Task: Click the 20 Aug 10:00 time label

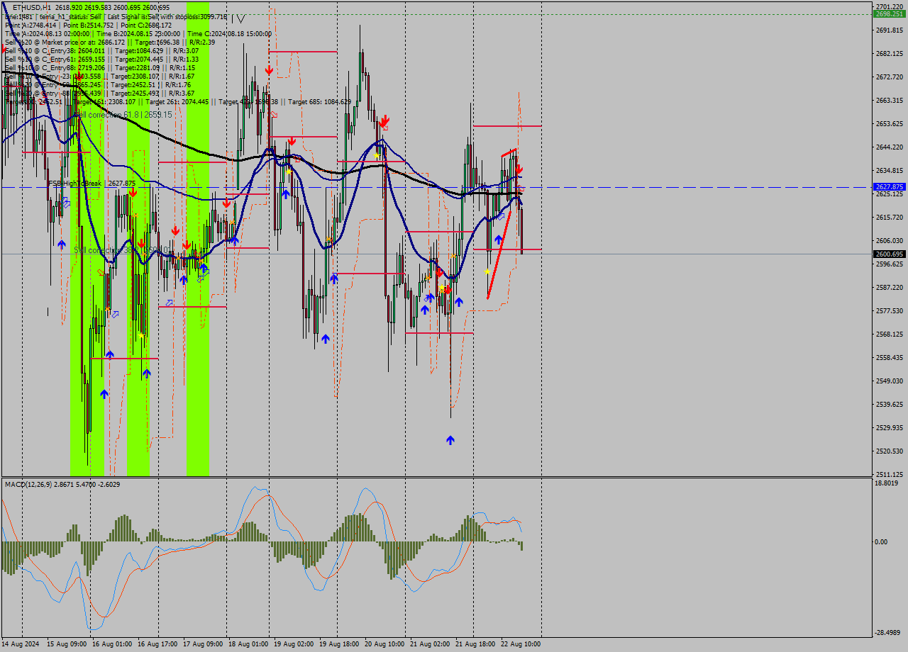Action: [x=384, y=644]
